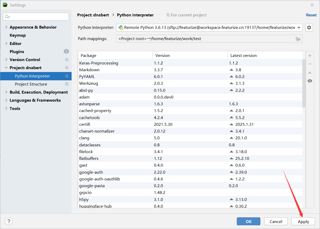Open help question mark button
The image size is (320, 229).
[9, 221]
